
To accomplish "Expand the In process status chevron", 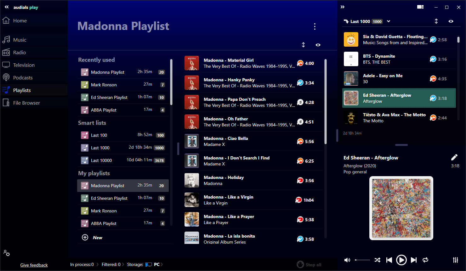I will [x=98, y=264].
